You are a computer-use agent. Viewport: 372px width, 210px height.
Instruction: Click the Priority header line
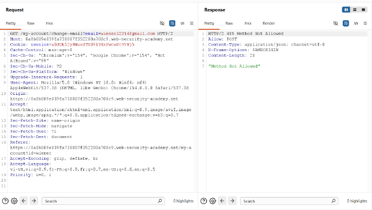pos(31,175)
